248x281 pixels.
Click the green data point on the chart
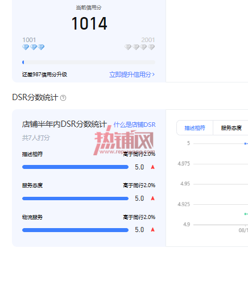click(245, 214)
